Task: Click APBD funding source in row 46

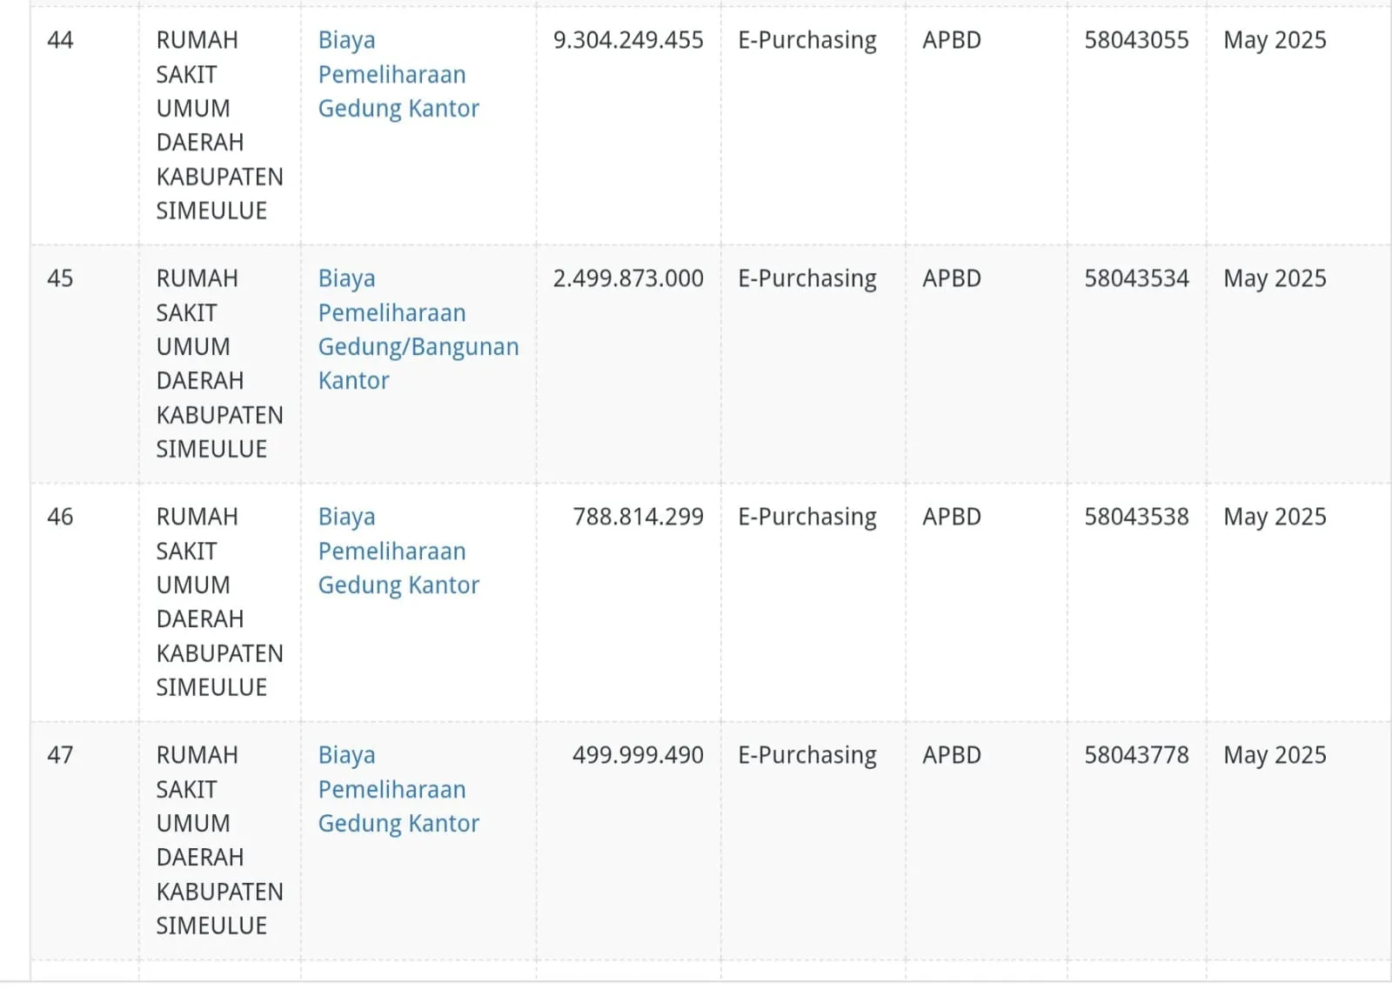Action: tap(952, 518)
